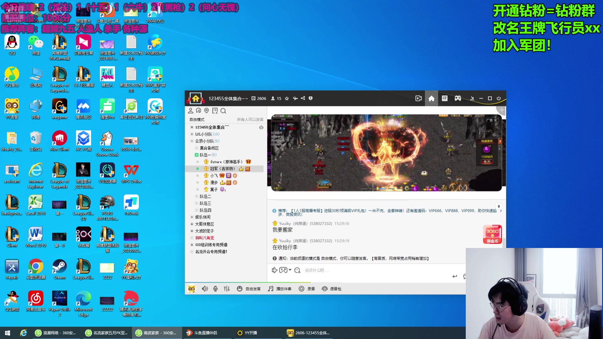Click the robot icon beside channel name
The image size is (603, 339).
point(261,127)
